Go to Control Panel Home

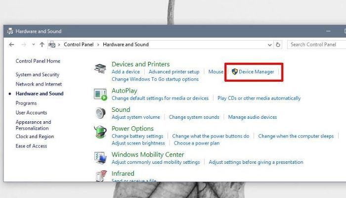pyautogui.click(x=38, y=61)
